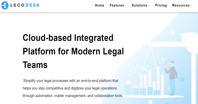This screenshot has width=198, height=104.
Task: Click the 'Cloud-based Integrated' headline line
Action: point(68,38)
